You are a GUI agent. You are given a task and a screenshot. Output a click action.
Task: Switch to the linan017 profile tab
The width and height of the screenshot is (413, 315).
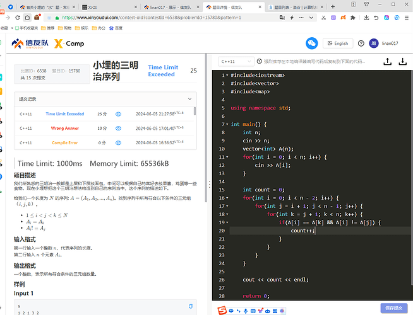pyautogui.click(x=171, y=7)
